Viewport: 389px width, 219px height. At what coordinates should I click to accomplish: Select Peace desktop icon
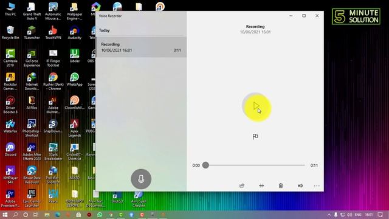pyautogui.click(x=53, y=196)
